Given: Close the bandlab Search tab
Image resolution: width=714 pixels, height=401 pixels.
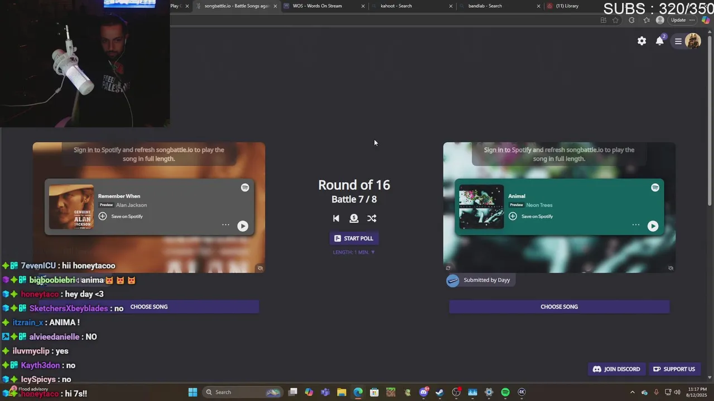Looking at the screenshot, I should click(x=538, y=6).
